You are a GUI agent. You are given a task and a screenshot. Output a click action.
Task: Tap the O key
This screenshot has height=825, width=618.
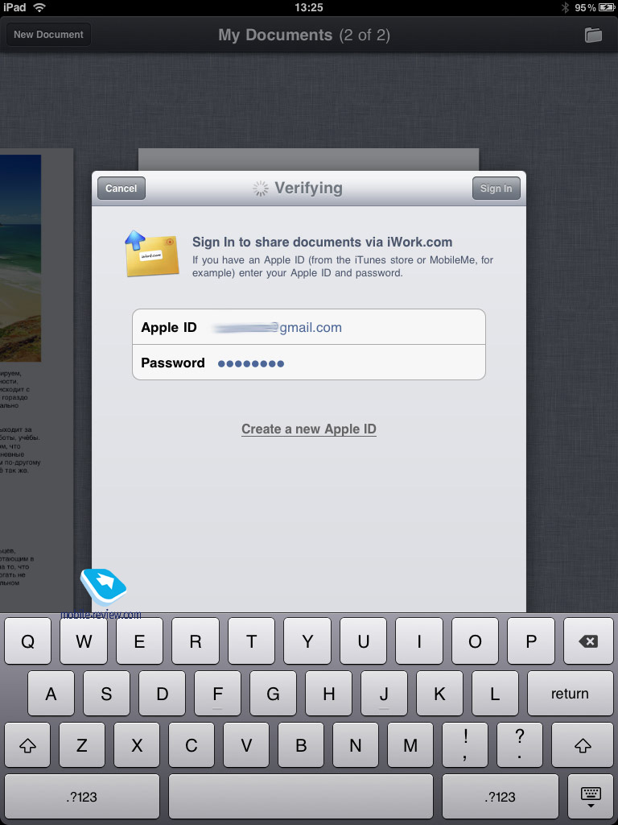pyautogui.click(x=475, y=641)
